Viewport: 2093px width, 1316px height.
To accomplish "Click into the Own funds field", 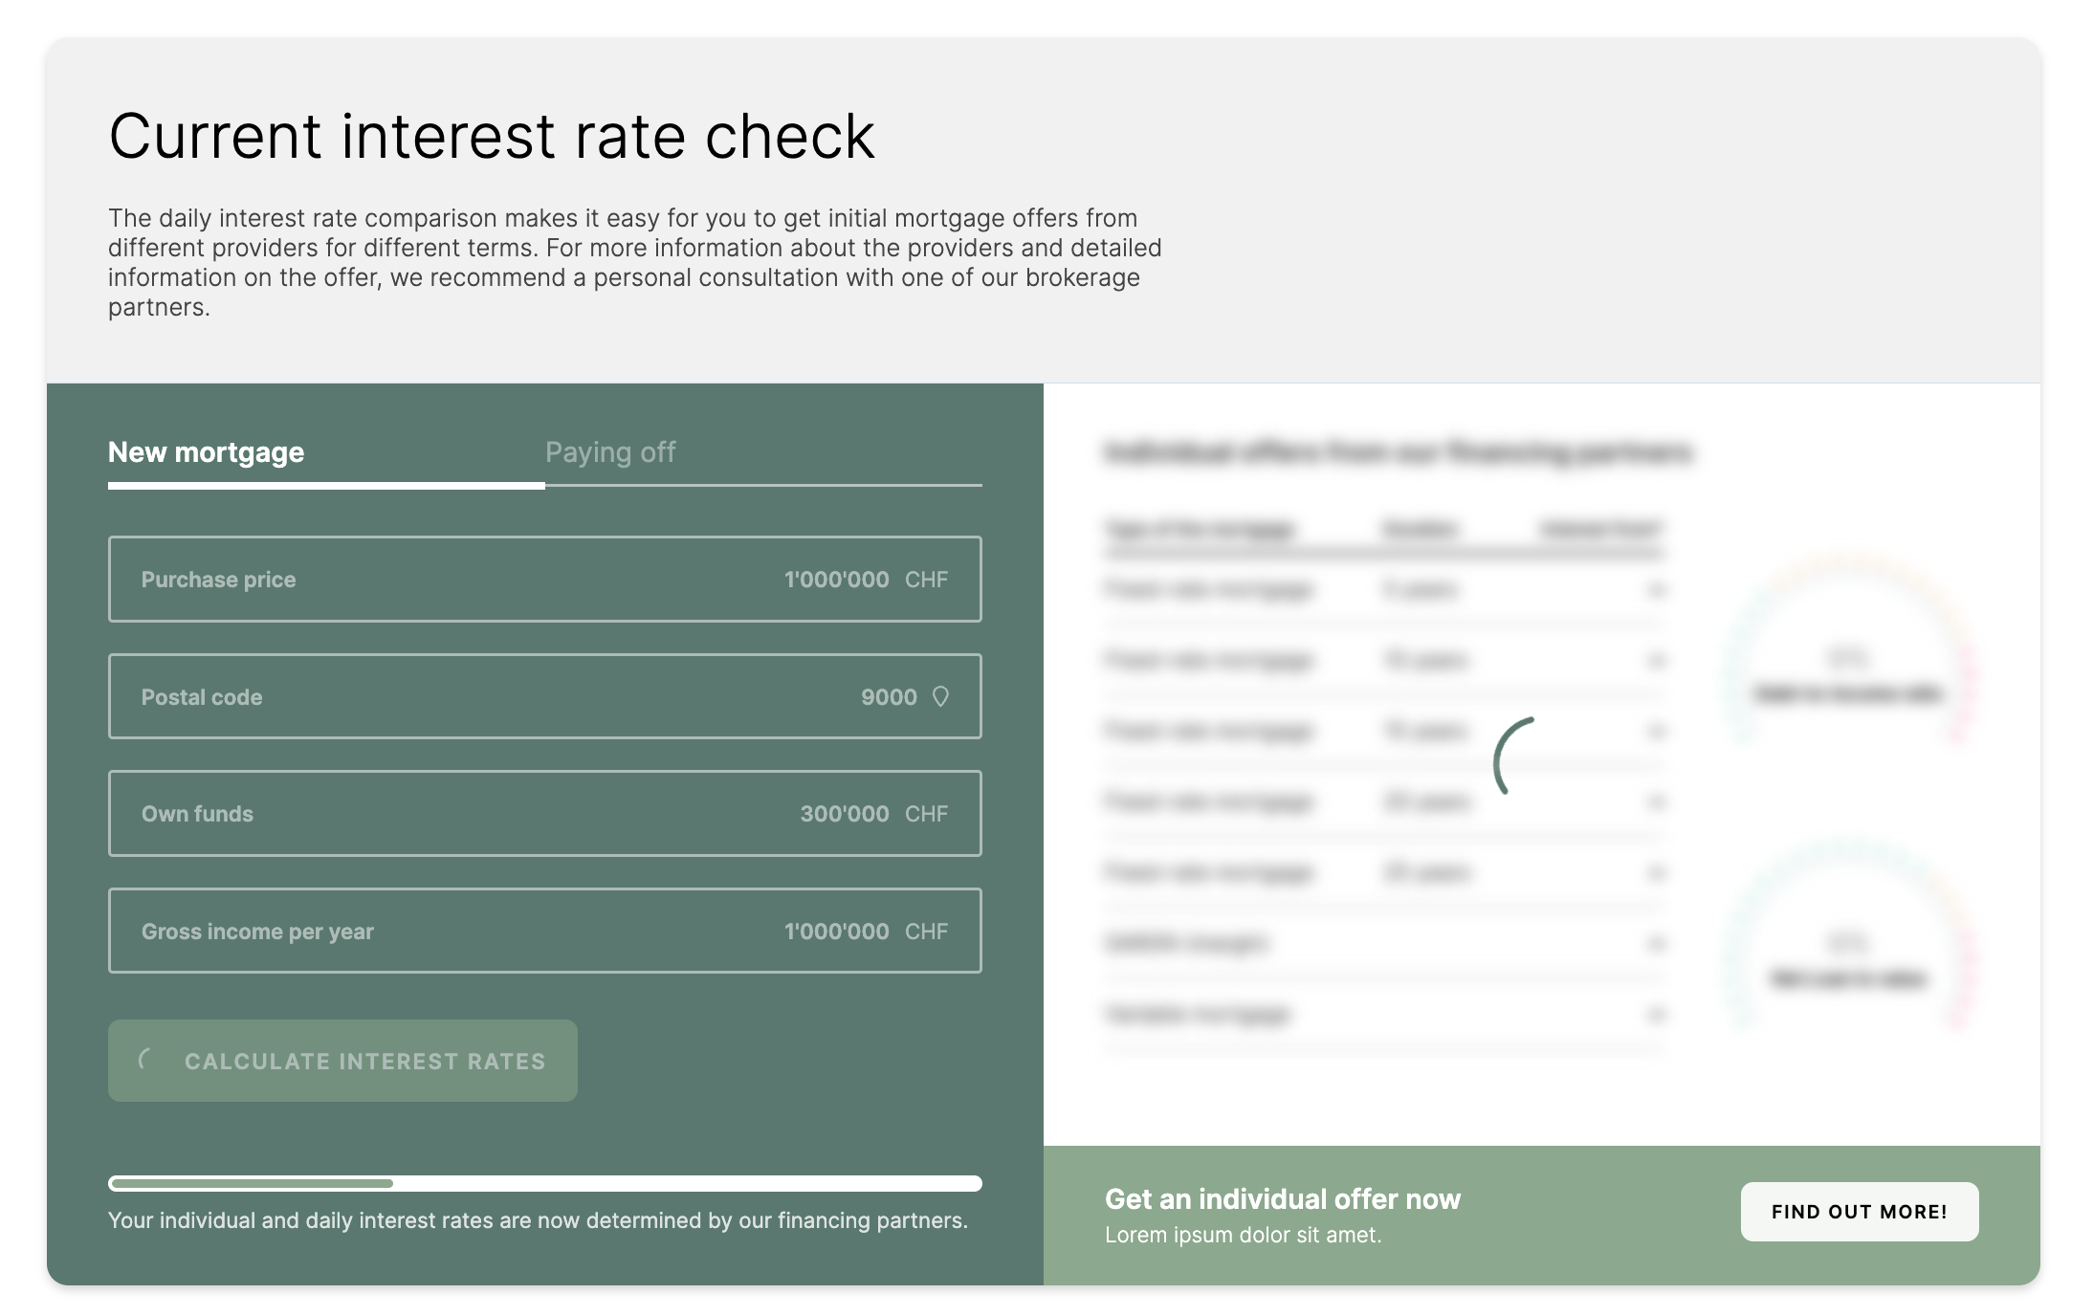I will tap(544, 814).
